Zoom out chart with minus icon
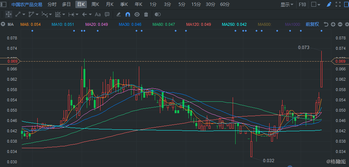349x167 pixels. (x=340, y=24)
